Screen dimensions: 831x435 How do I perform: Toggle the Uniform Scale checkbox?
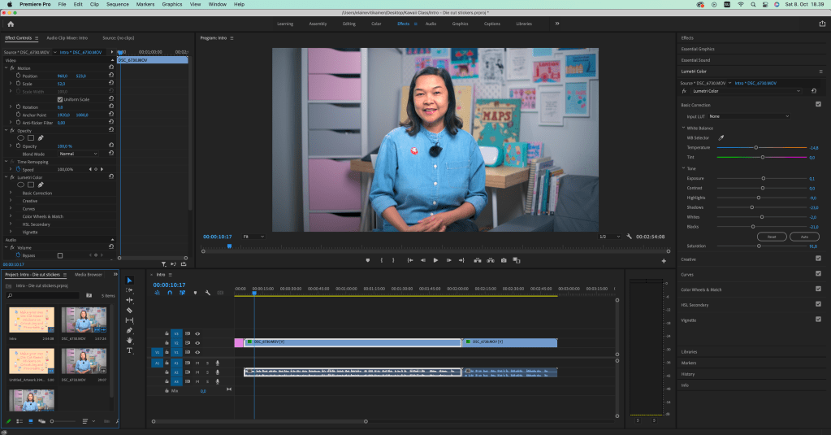60,99
